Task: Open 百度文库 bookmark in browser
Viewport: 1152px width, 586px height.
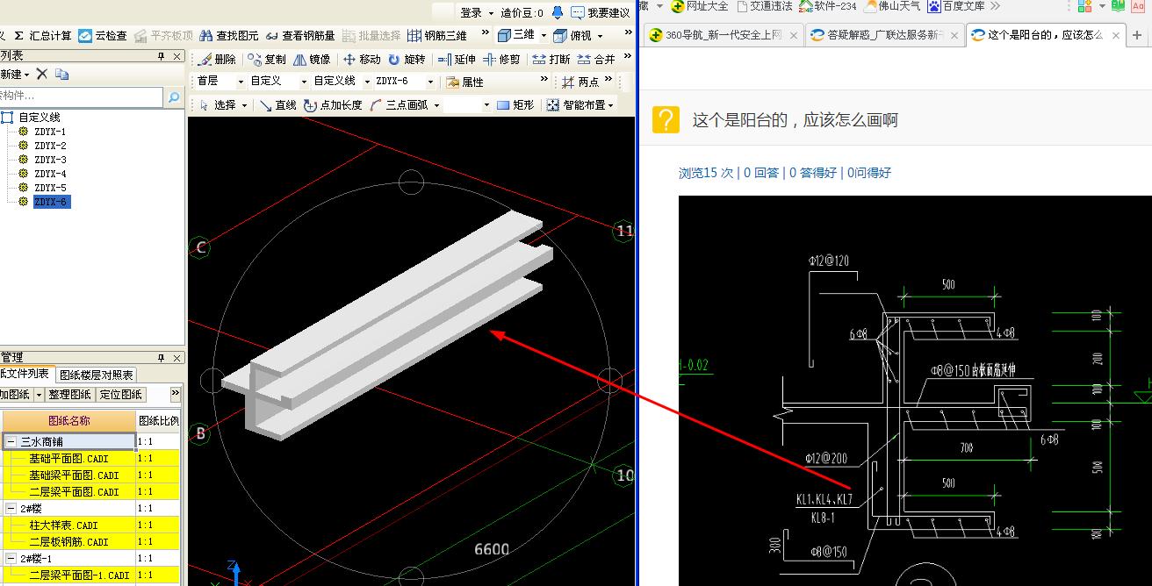Action: (956, 6)
